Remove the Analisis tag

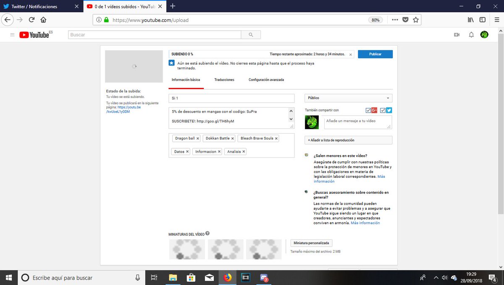[244, 152]
